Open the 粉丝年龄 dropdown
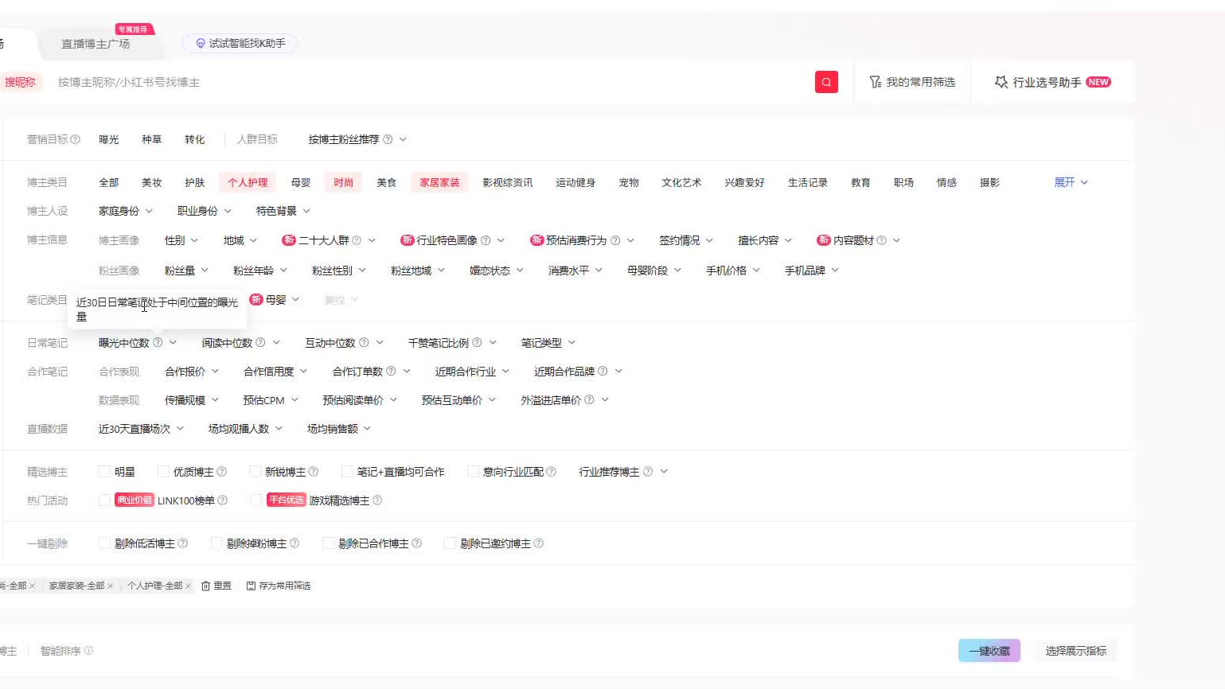1225x689 pixels. (260, 271)
